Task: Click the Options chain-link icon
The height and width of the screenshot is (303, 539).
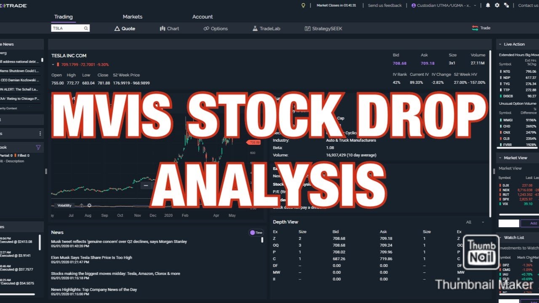Action: [x=206, y=29]
